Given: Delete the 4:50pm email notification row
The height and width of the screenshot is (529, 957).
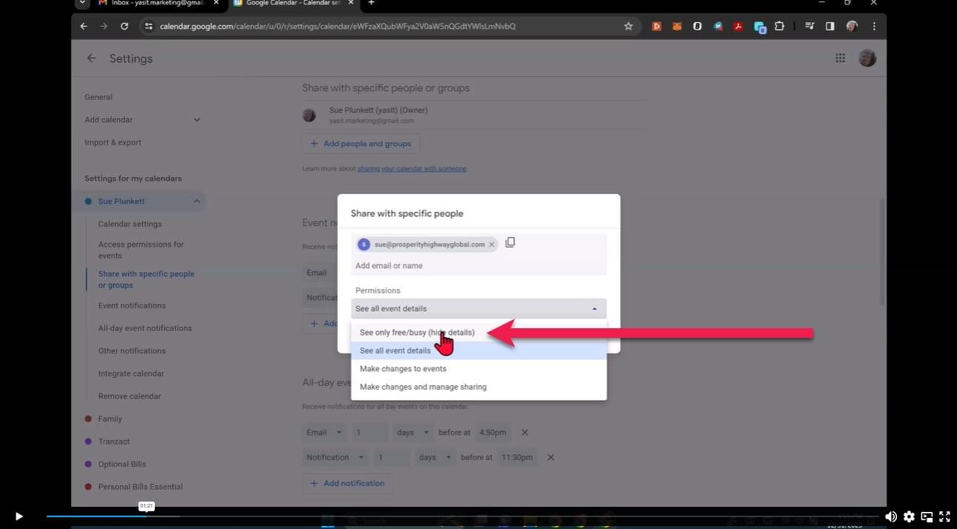Looking at the screenshot, I should tap(524, 433).
